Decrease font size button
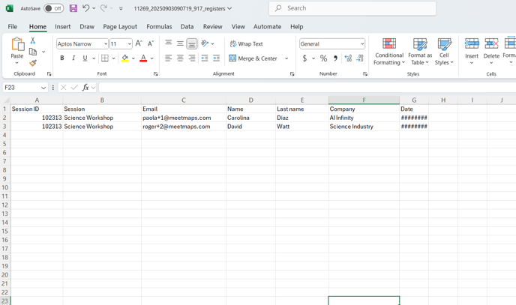516x305 pixels. point(151,43)
